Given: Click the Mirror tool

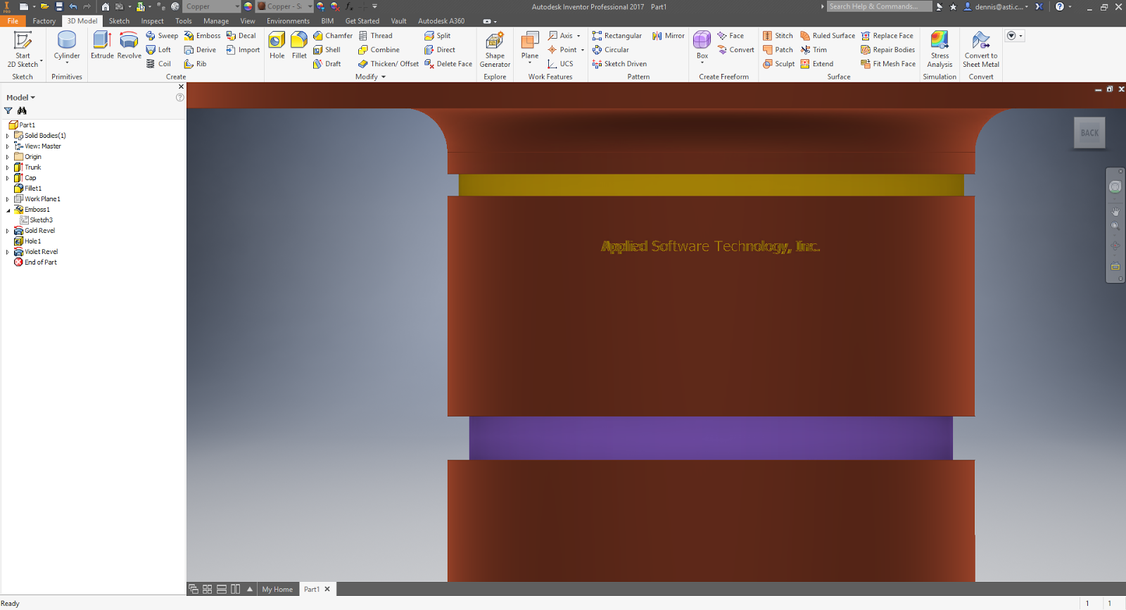Looking at the screenshot, I should pyautogui.click(x=668, y=36).
